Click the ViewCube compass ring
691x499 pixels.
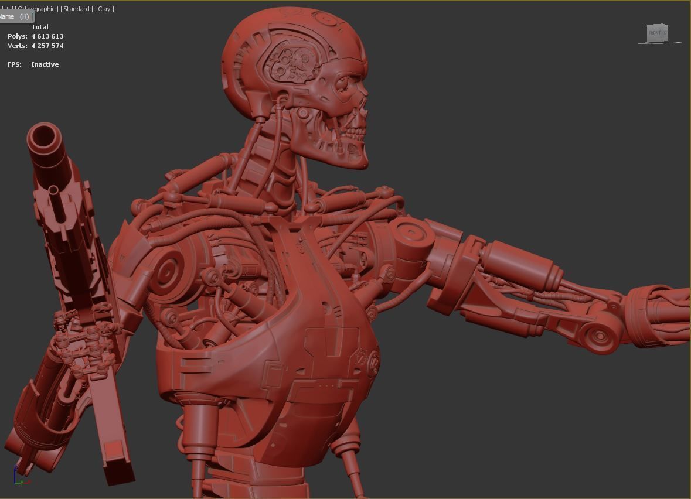[659, 42]
